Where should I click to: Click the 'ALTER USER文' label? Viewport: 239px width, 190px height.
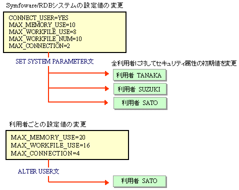coord(38,171)
